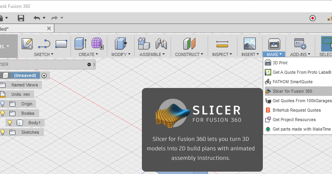Select the (Unsaved) root component
Viewport: 332px width, 174px height.
25,75
